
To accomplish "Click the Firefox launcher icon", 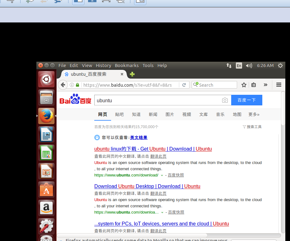I will (46, 116).
